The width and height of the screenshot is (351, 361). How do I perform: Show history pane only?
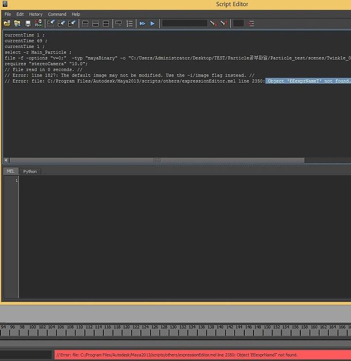coord(85,23)
